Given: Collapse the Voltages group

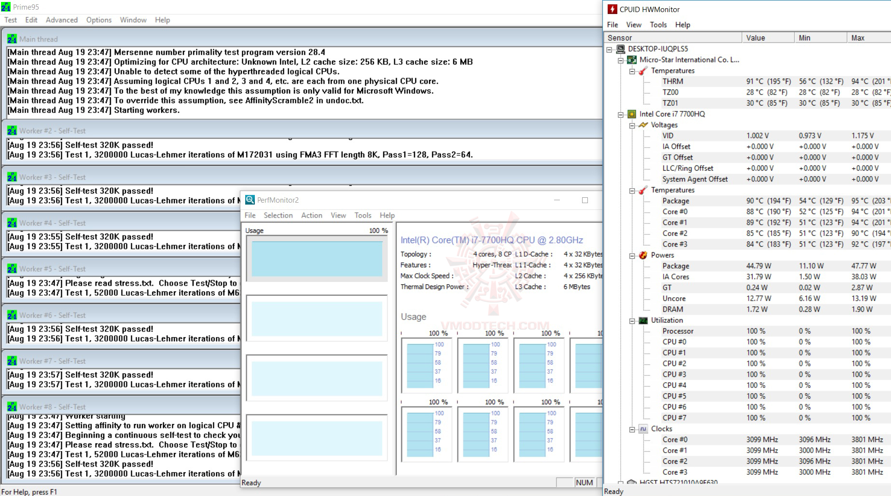Looking at the screenshot, I should click(632, 125).
